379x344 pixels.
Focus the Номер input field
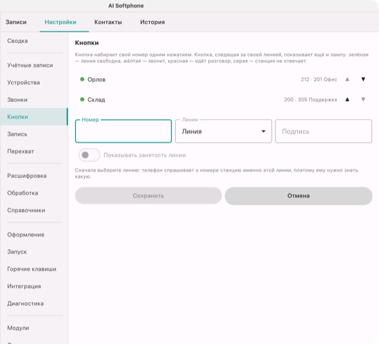[x=123, y=131]
